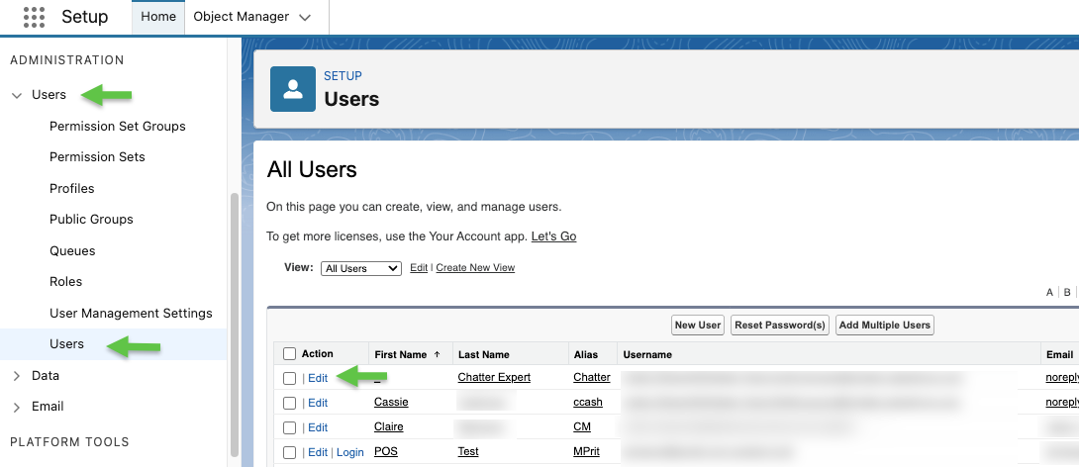Click the sidebar vertical scrollbar
This screenshot has height=467, width=1079.
coord(234,325)
